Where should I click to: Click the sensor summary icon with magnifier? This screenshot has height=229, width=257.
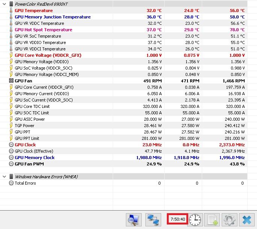tap(134, 220)
